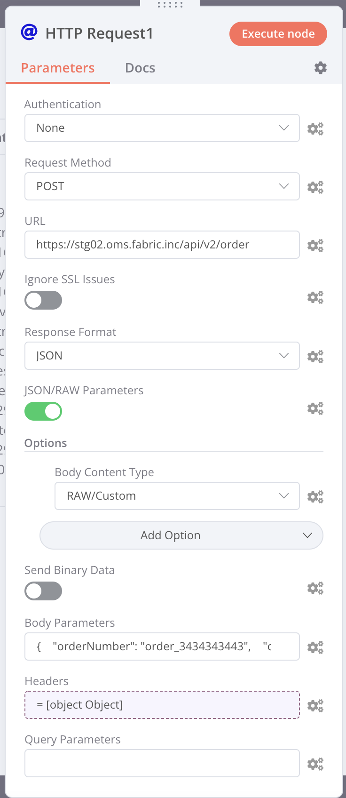Viewport: 346px width, 798px height.
Task: Open the Authentication dropdown set to None
Action: [x=162, y=128]
